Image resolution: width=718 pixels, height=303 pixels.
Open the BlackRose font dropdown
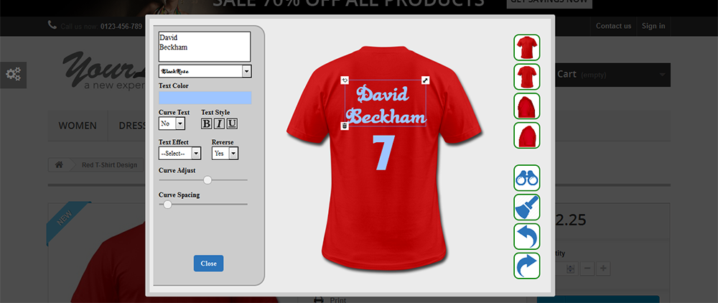205,71
